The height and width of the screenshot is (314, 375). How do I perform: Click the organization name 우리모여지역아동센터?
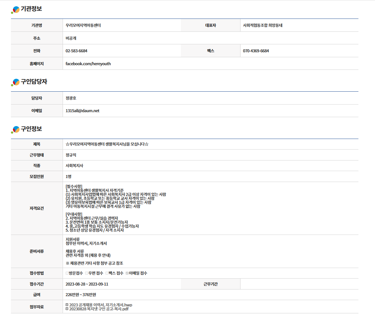click(x=83, y=25)
